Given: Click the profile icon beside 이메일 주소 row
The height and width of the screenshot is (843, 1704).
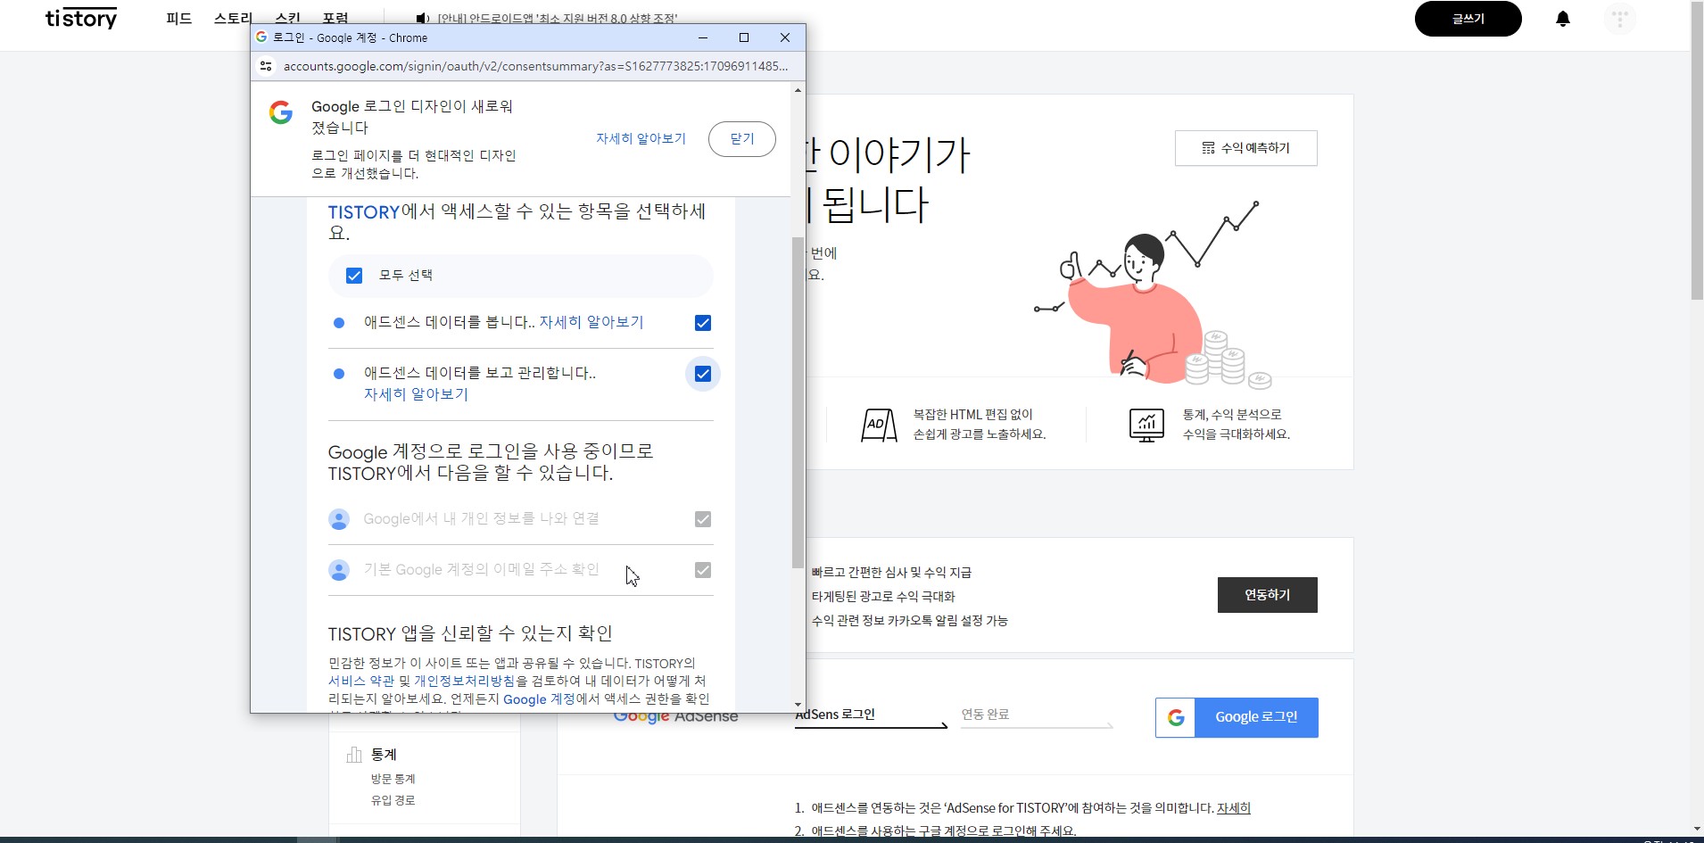Looking at the screenshot, I should 339,570.
